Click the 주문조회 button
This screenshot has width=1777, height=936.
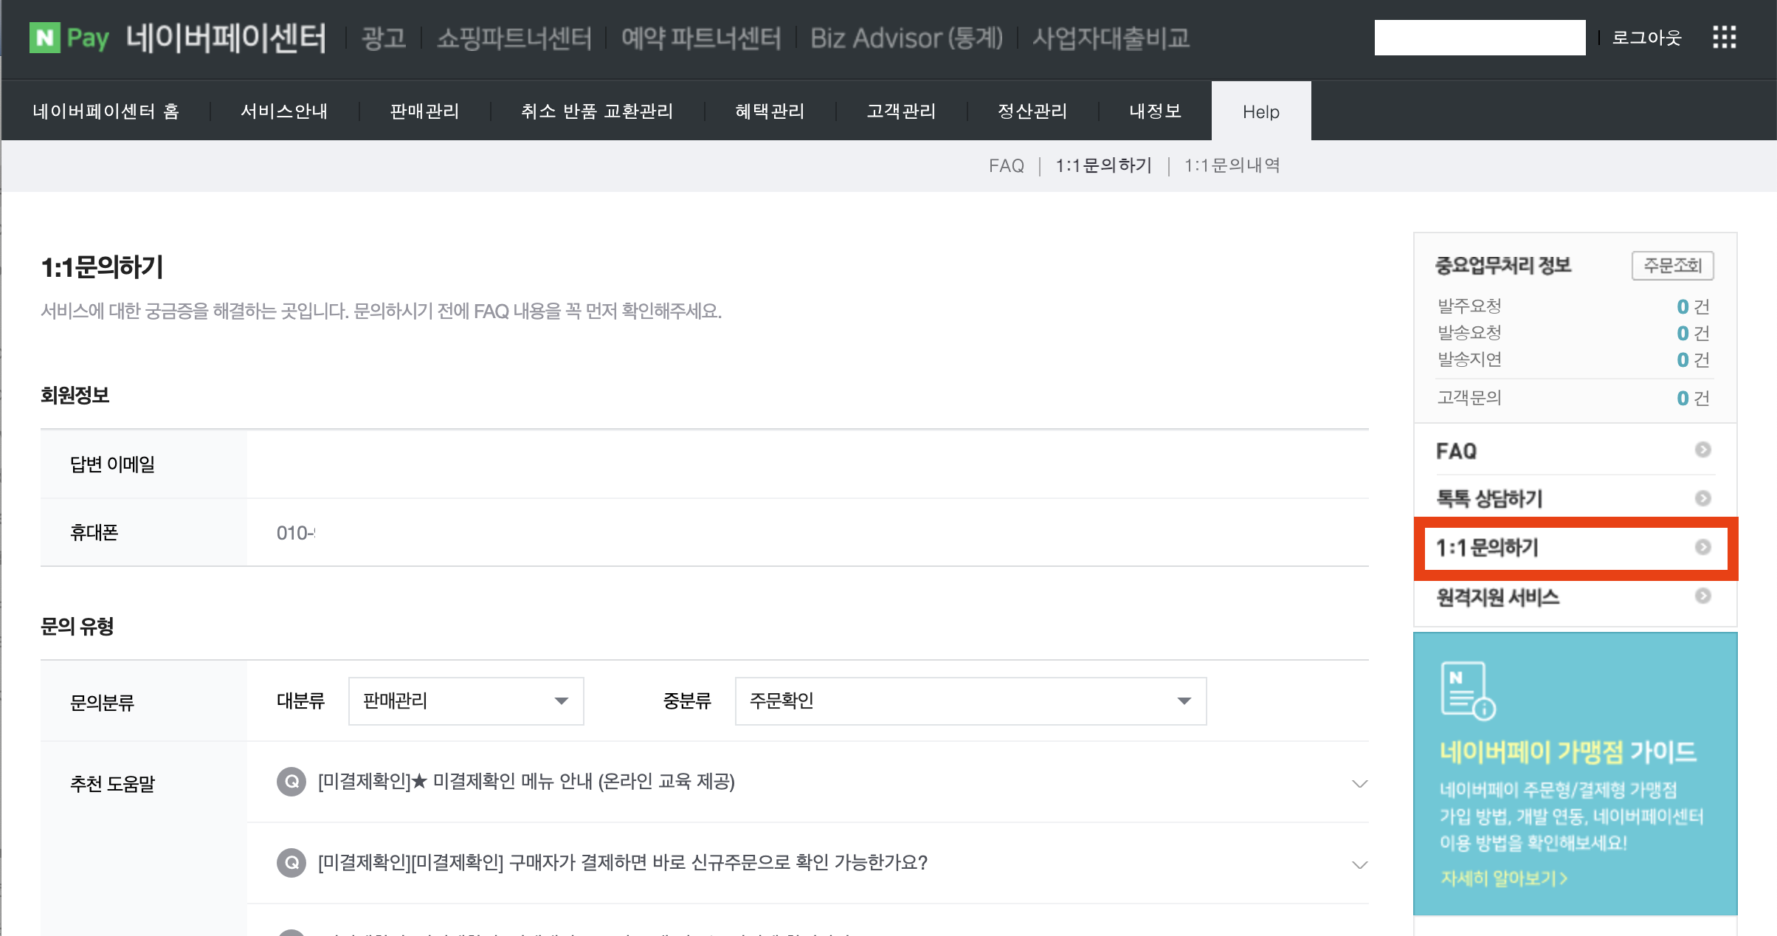1672,265
